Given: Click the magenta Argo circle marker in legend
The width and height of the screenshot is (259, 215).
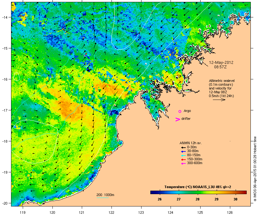Looking at the screenshot, I should coord(180,111).
